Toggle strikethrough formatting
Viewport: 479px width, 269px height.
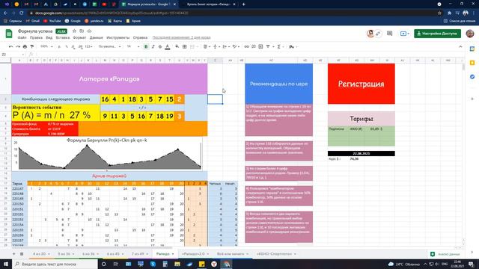160,46
